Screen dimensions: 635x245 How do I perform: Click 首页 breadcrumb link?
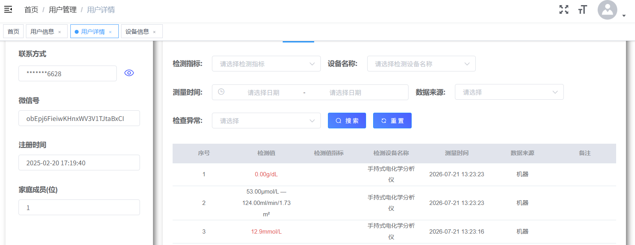pyautogui.click(x=31, y=10)
